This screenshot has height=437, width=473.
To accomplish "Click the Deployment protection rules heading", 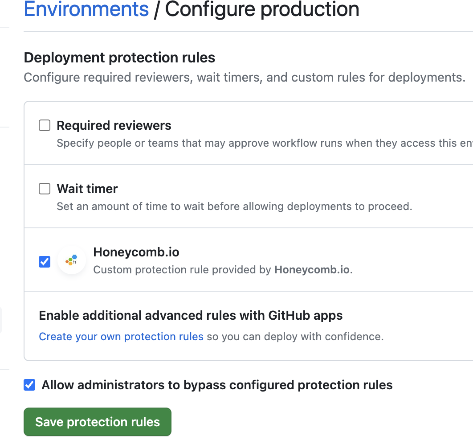I will click(x=119, y=58).
